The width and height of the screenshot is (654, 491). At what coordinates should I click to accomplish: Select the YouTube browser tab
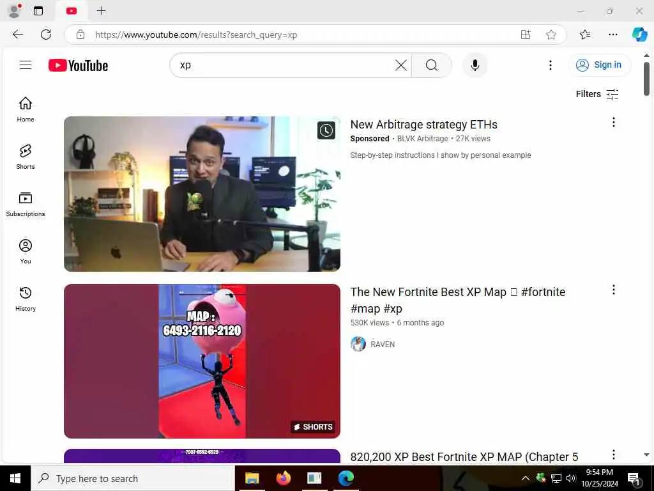(x=72, y=11)
